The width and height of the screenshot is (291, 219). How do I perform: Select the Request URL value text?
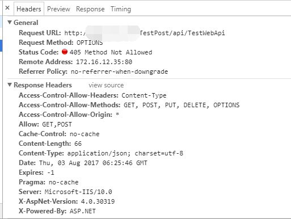[145, 33]
